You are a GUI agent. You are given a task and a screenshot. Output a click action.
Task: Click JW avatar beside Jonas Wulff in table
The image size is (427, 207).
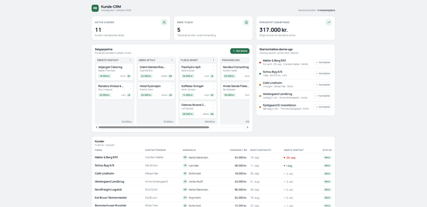185,182
